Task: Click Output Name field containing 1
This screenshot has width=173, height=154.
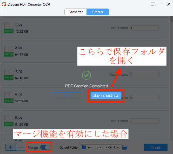Action: point(144,28)
